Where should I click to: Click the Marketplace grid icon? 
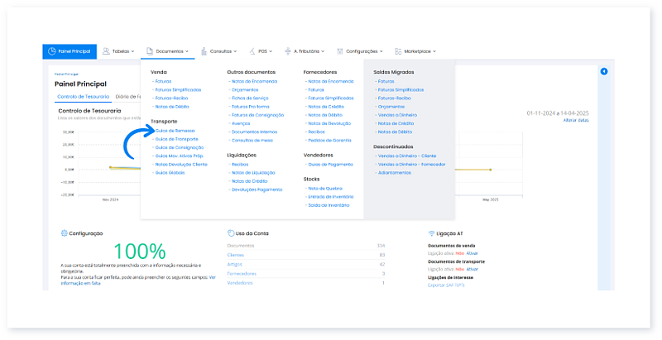pyautogui.click(x=401, y=51)
